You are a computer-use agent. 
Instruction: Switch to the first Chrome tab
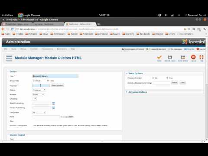point(16,24)
